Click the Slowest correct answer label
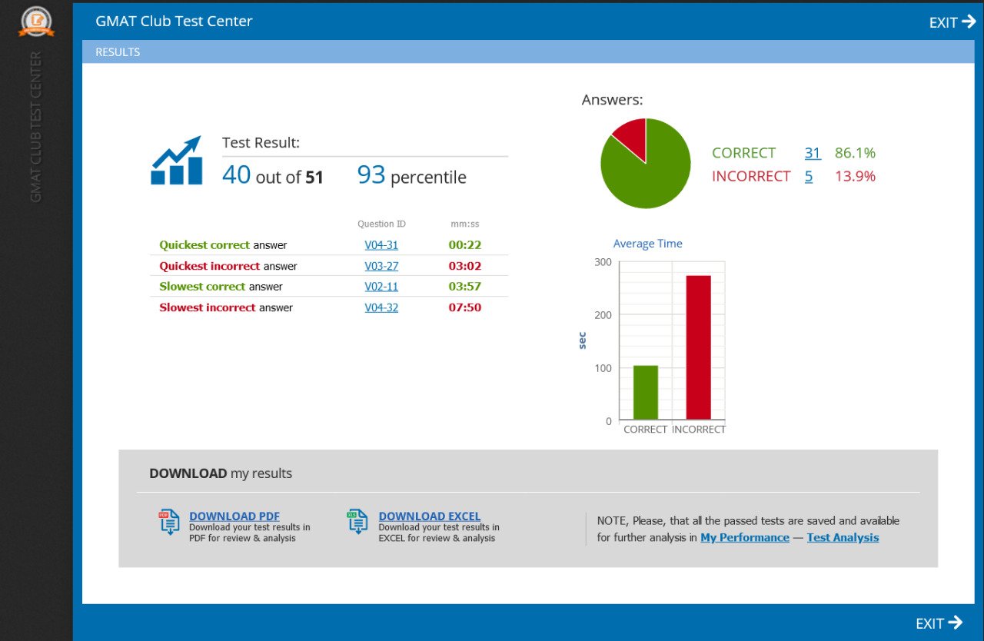This screenshot has height=641, width=984. point(221,287)
